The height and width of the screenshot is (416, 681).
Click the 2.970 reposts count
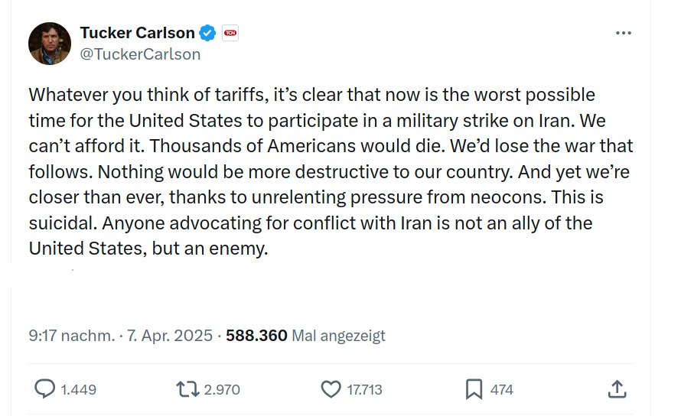point(222,390)
